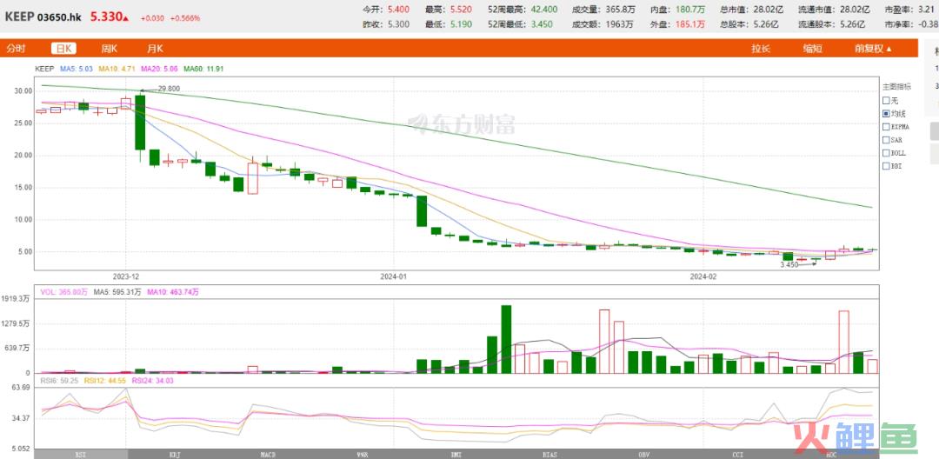This screenshot has height=459, width=939.
Task: Click the KEEP 03650.hk stock title
Action: [43, 17]
